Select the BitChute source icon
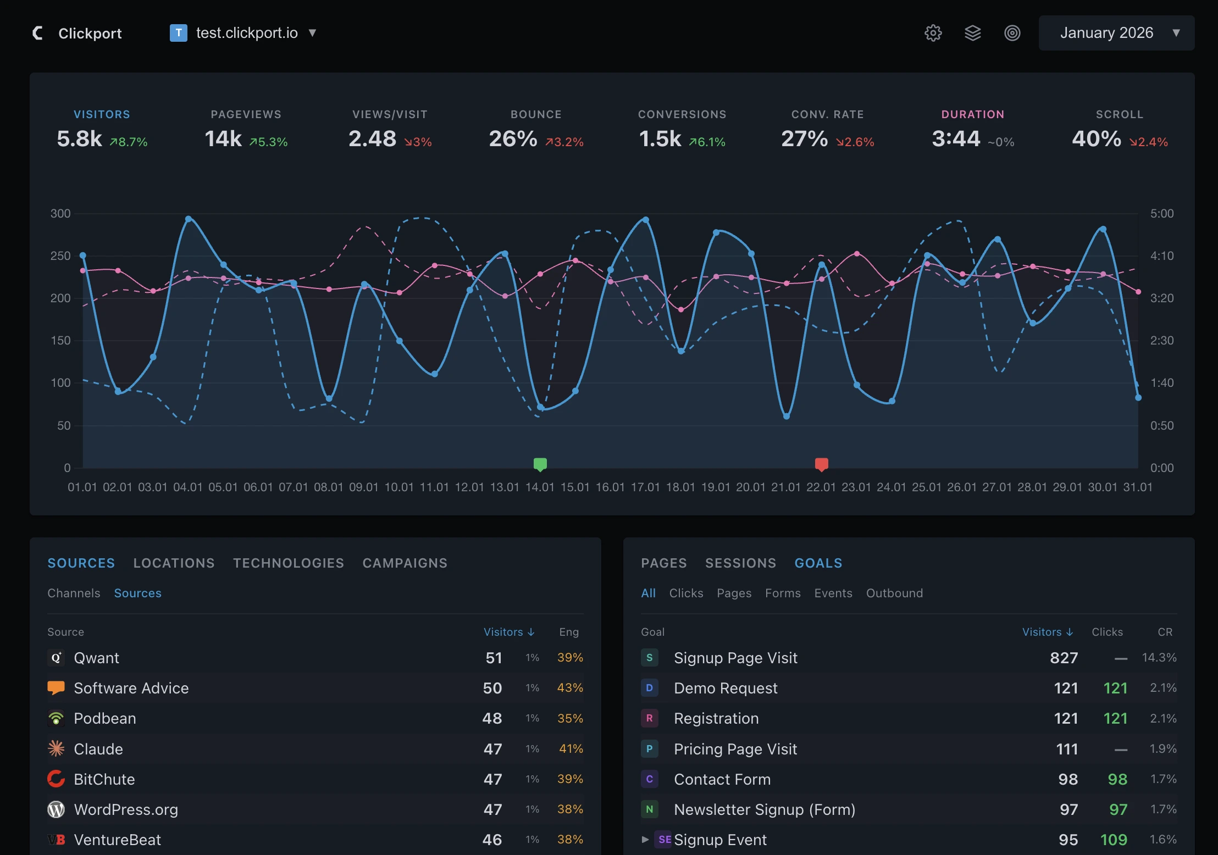The image size is (1218, 855). (56, 779)
